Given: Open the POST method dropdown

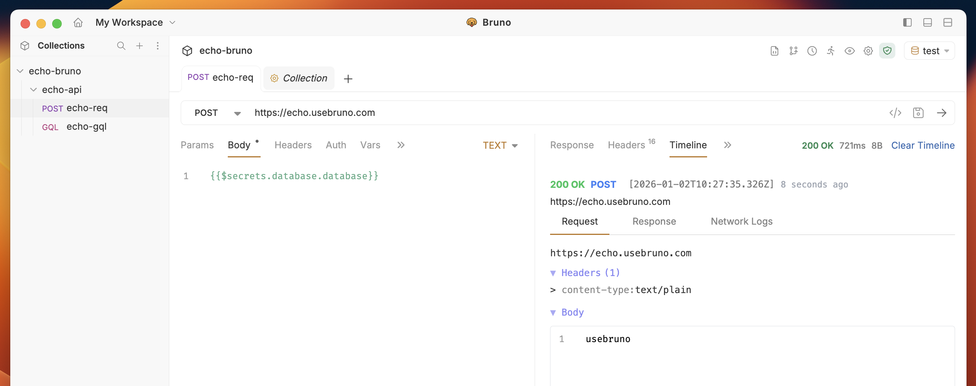Looking at the screenshot, I should [x=218, y=113].
